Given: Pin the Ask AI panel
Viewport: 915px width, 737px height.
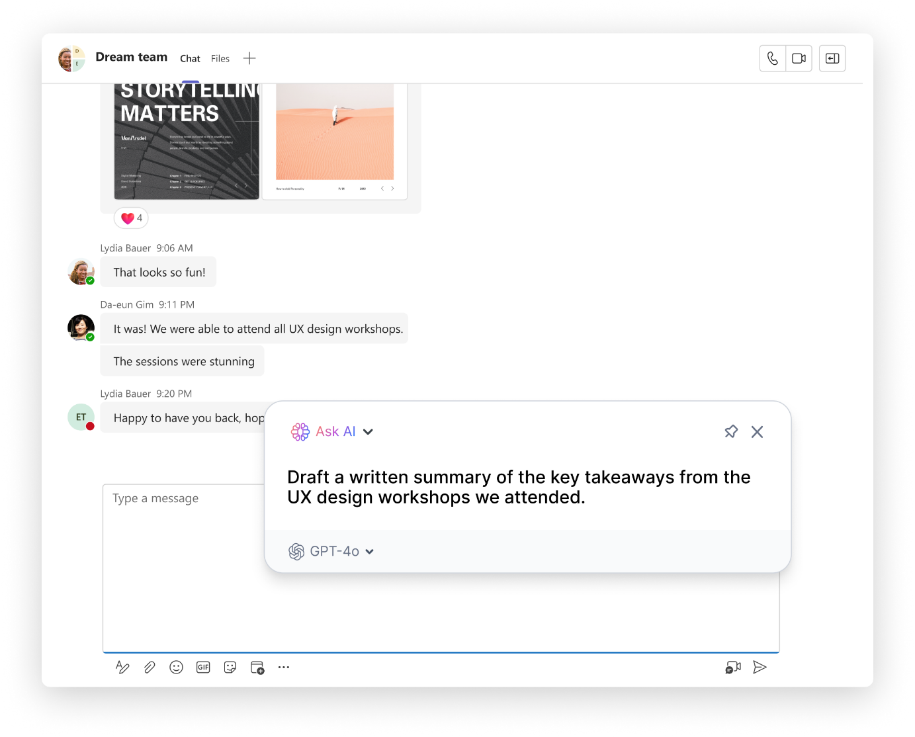Looking at the screenshot, I should (730, 432).
